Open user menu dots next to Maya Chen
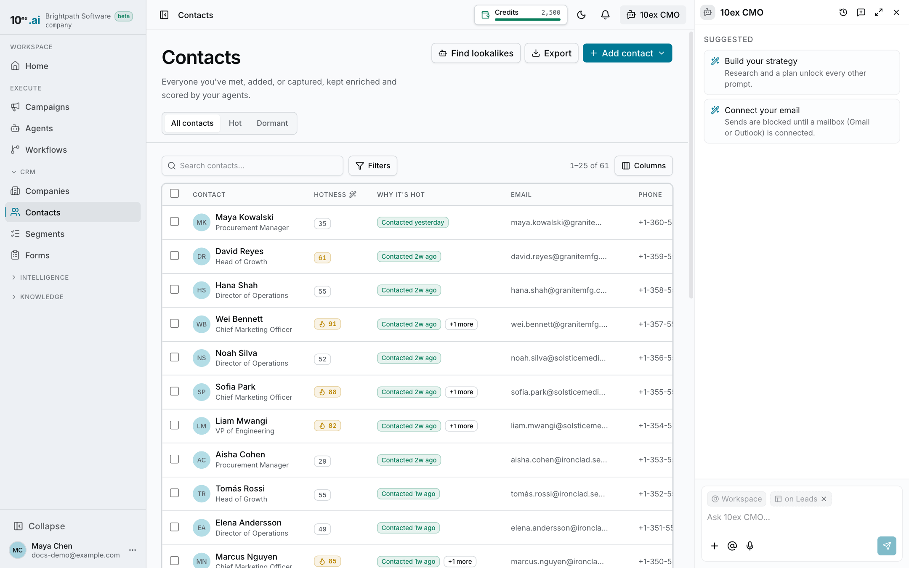Viewport: 909px width, 568px height. (x=133, y=550)
